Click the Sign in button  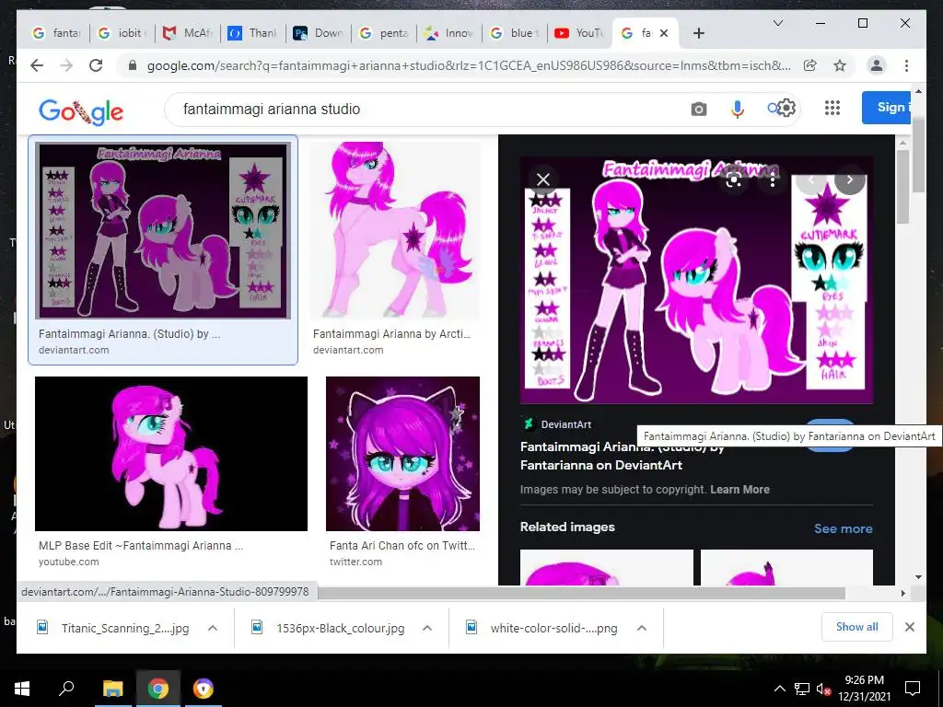pyautogui.click(x=888, y=108)
